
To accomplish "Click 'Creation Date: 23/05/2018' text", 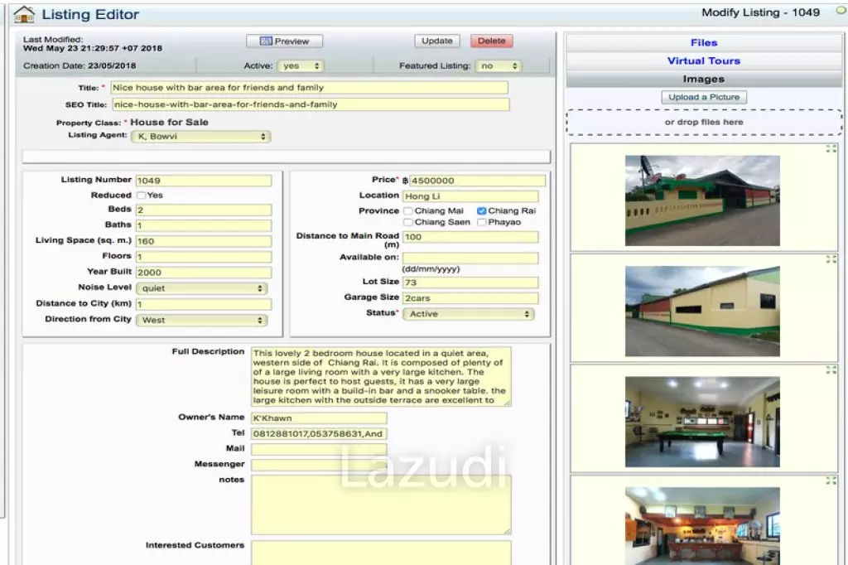I will coord(79,66).
